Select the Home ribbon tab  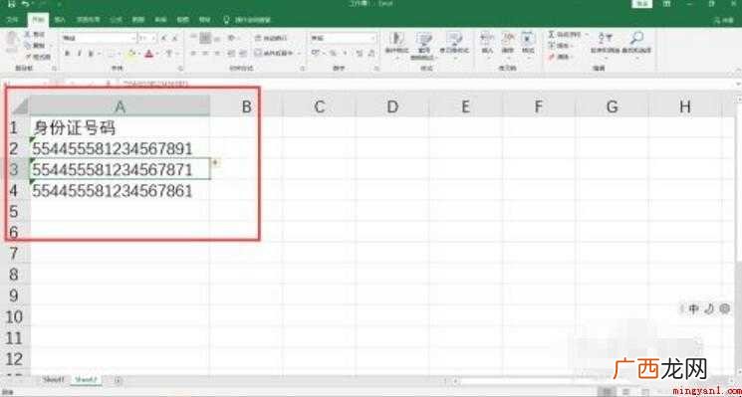coord(38,20)
